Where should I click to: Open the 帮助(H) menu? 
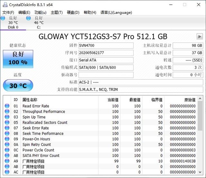[90, 13]
